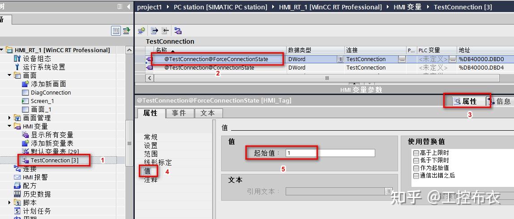Open the 信息 inspector tab
This screenshot has width=514, height=219.
point(500,102)
